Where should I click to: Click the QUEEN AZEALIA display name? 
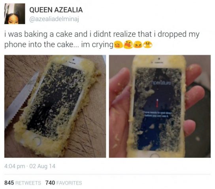tap(56, 10)
